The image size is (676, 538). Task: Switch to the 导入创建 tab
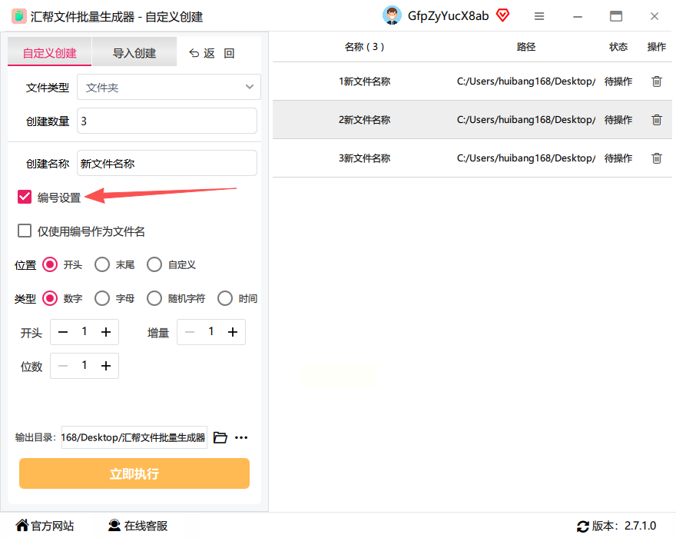pos(134,52)
